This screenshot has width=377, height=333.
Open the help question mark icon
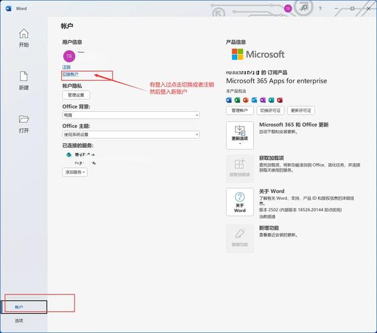[x=320, y=9]
